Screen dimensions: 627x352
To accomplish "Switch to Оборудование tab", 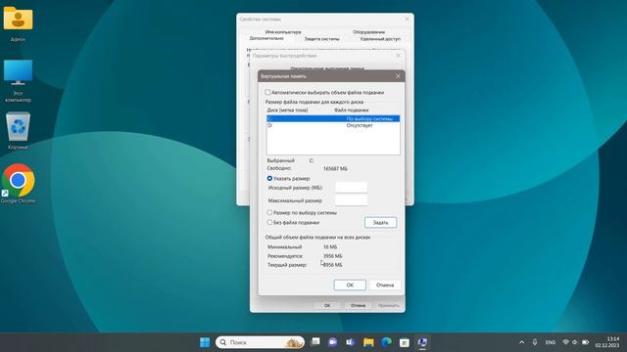I will point(368,32).
